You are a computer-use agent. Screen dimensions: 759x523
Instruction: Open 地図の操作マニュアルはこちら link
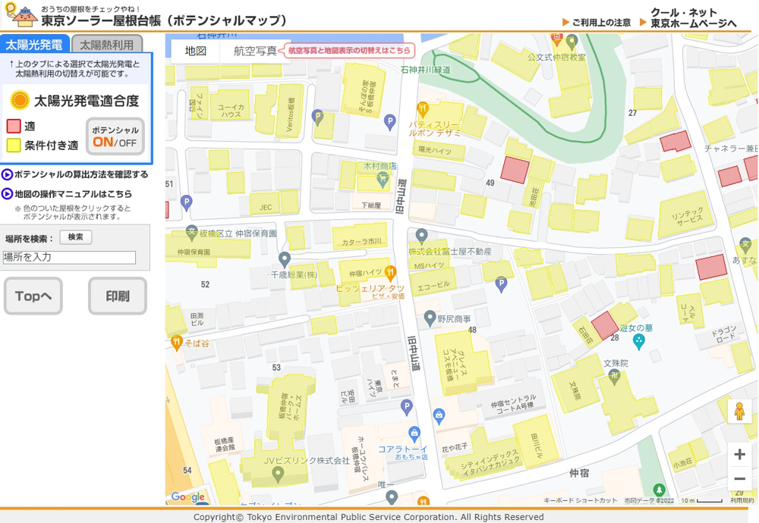click(x=67, y=194)
